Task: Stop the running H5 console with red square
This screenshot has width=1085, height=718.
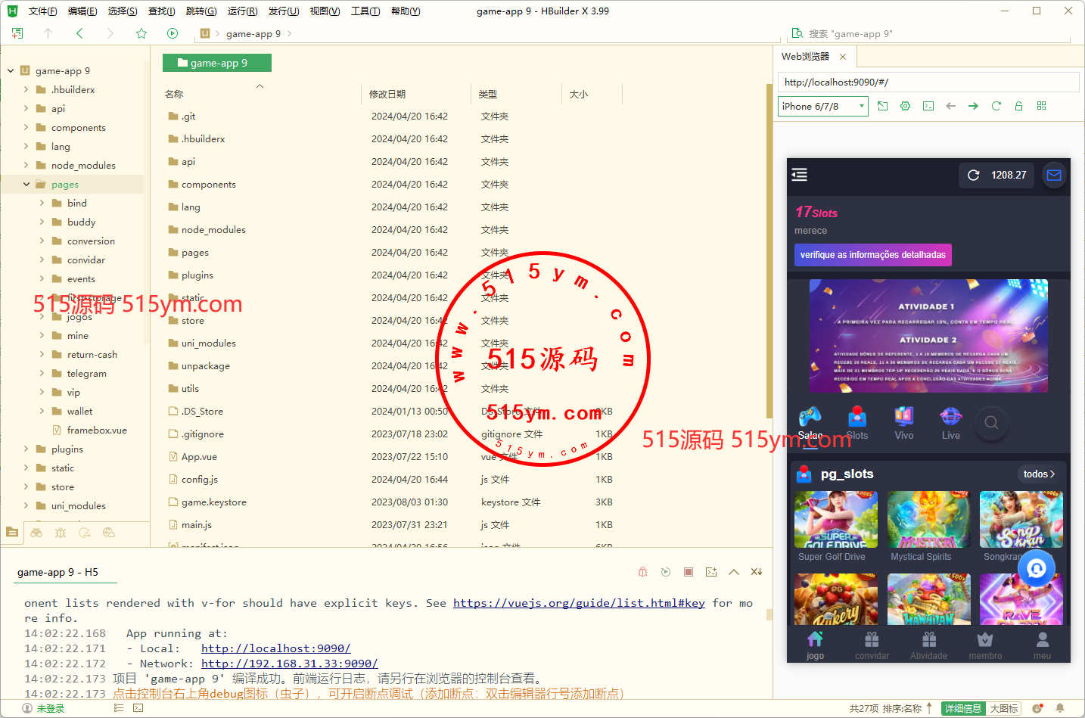Action: point(689,572)
